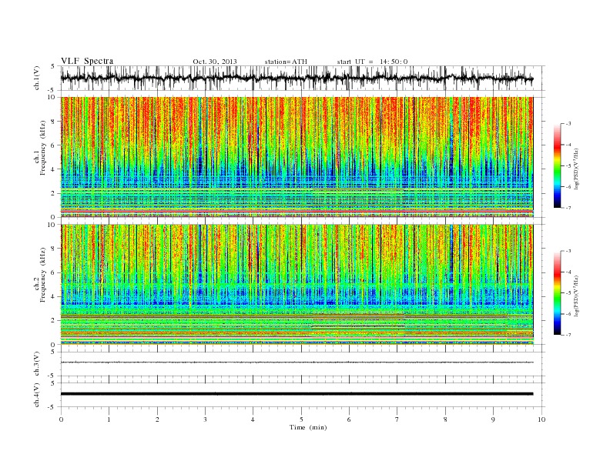This screenshot has height=471, width=610.
Task: Click the log(PSD) label beside ch.2 colorbar
Action: [576, 296]
